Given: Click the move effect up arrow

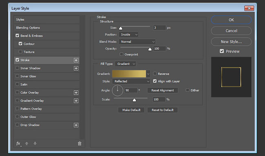Looking at the screenshot, I should (26, 143).
